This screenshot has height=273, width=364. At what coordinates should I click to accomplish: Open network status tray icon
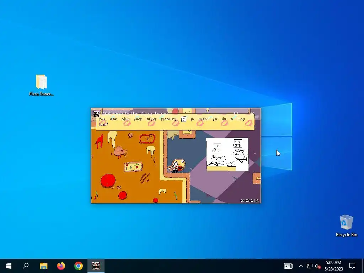(x=310, y=266)
